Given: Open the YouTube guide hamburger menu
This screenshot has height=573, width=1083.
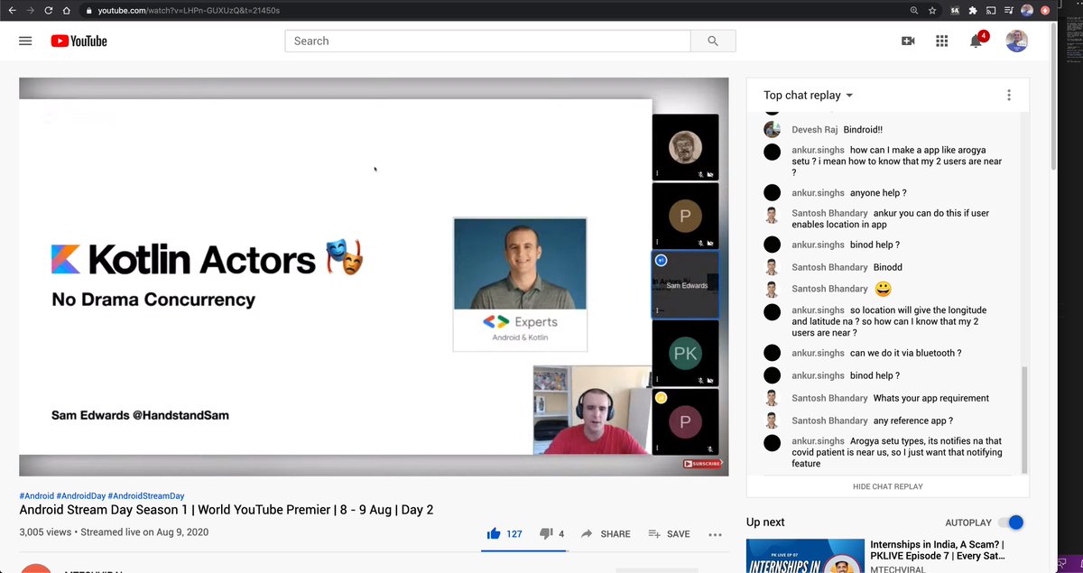Looking at the screenshot, I should 25,41.
